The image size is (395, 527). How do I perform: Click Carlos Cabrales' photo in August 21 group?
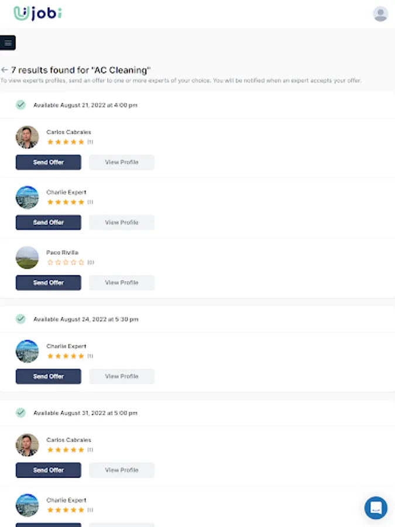27,137
